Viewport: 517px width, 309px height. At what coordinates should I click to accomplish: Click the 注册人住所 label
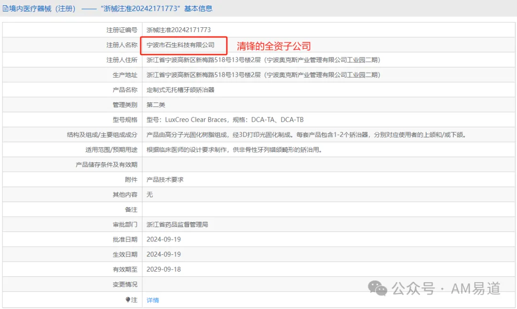tap(122, 60)
